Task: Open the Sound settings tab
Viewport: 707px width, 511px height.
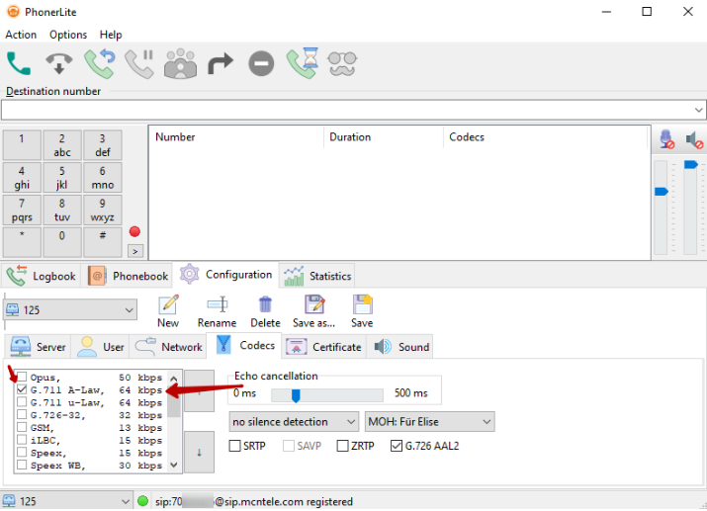Action: tap(399, 347)
